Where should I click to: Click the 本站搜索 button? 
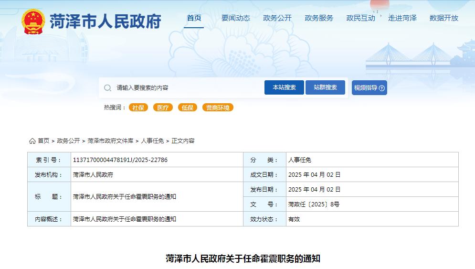click(284, 87)
